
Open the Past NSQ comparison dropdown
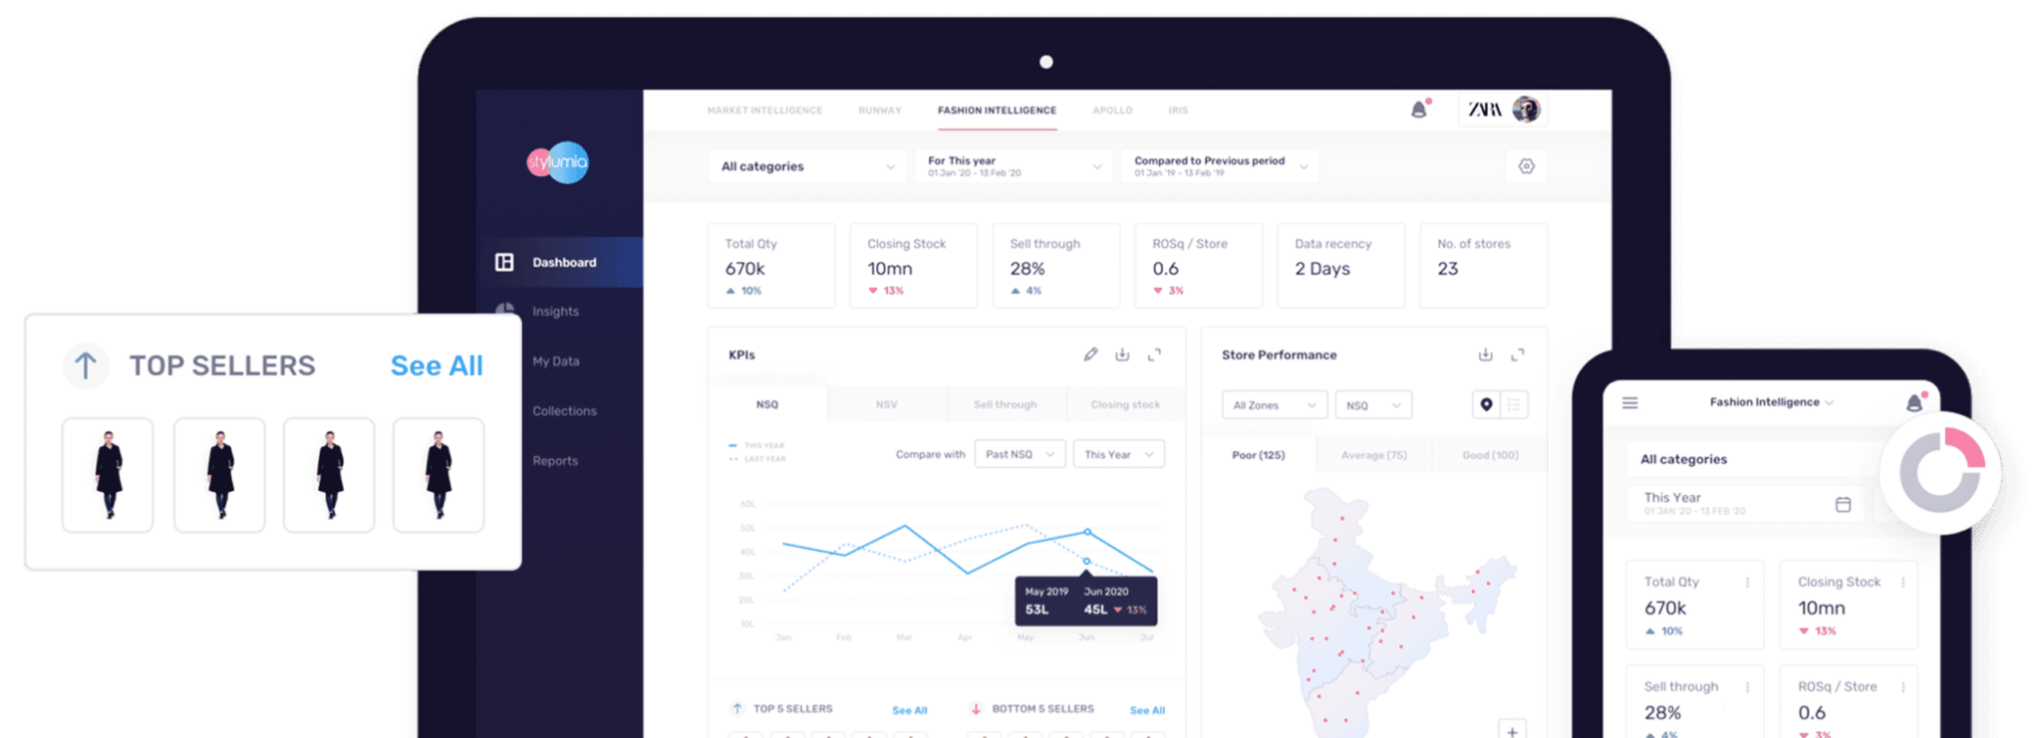(1019, 454)
